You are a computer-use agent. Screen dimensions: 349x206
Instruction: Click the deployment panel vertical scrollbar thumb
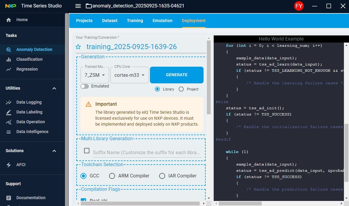click(x=209, y=77)
